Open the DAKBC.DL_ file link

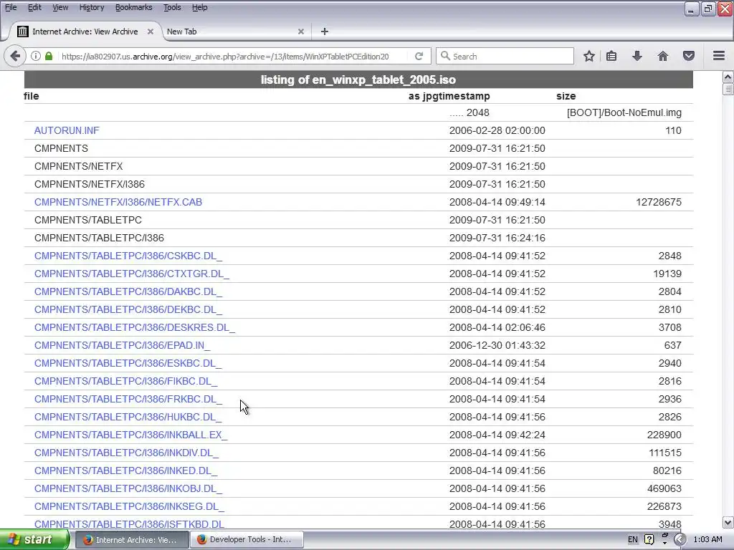pos(128,291)
